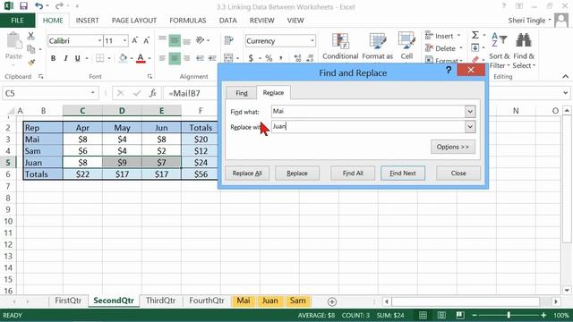Add a new sheet with the plus icon

coord(332,301)
